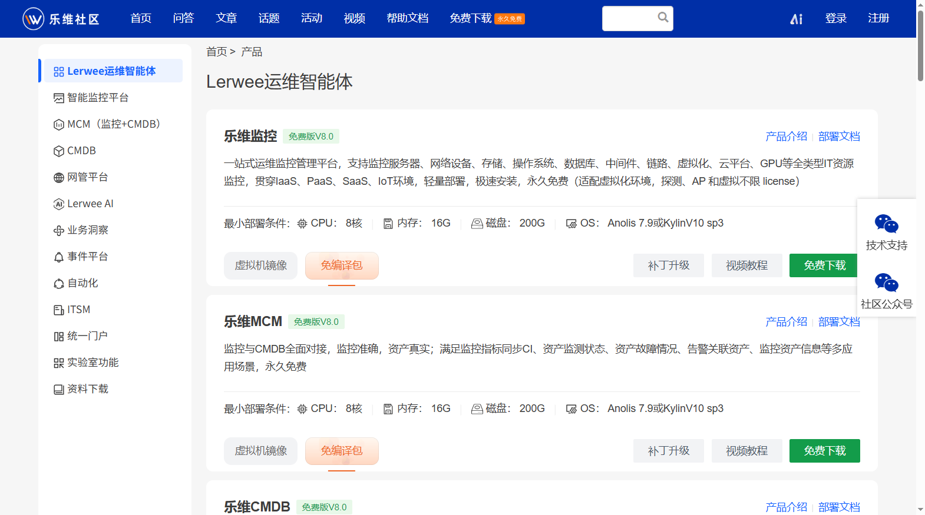This screenshot has height=515, width=925.
Task: Click icon beside Lerwee运维智能体 sidebar item
Action: click(x=59, y=72)
